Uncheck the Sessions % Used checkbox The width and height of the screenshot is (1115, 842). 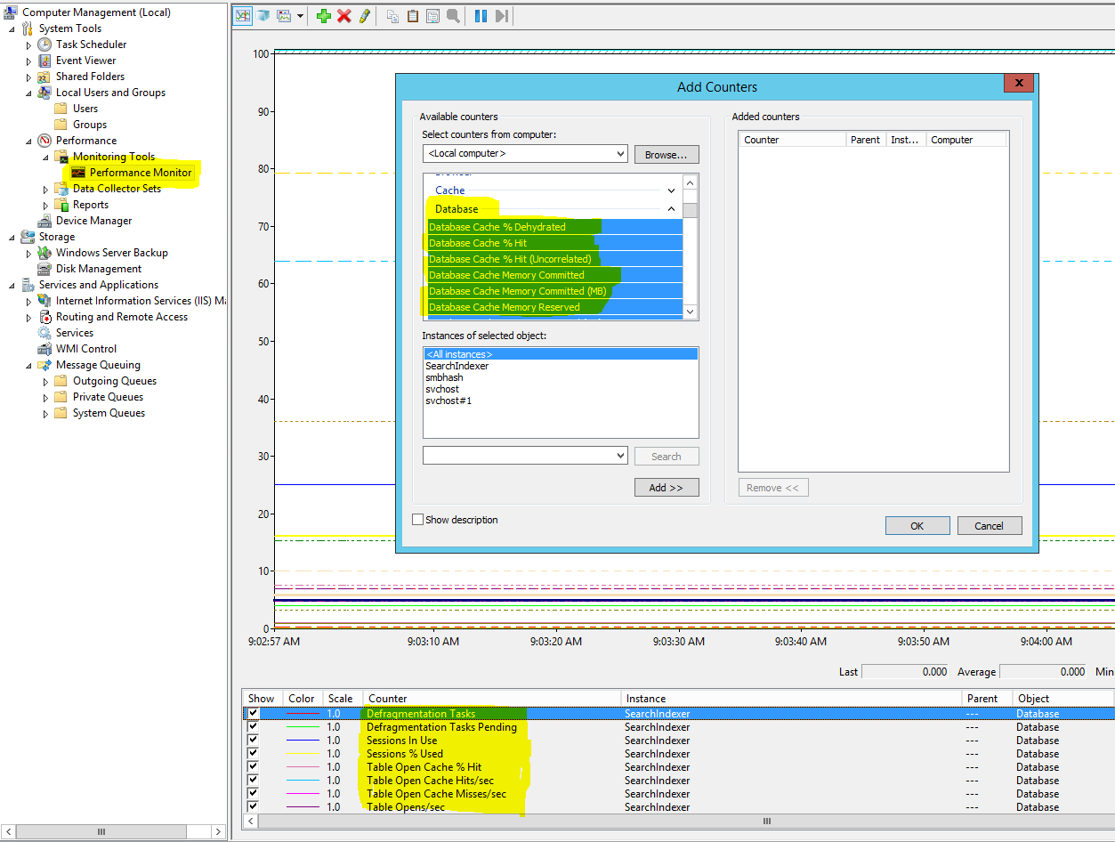[x=253, y=754]
